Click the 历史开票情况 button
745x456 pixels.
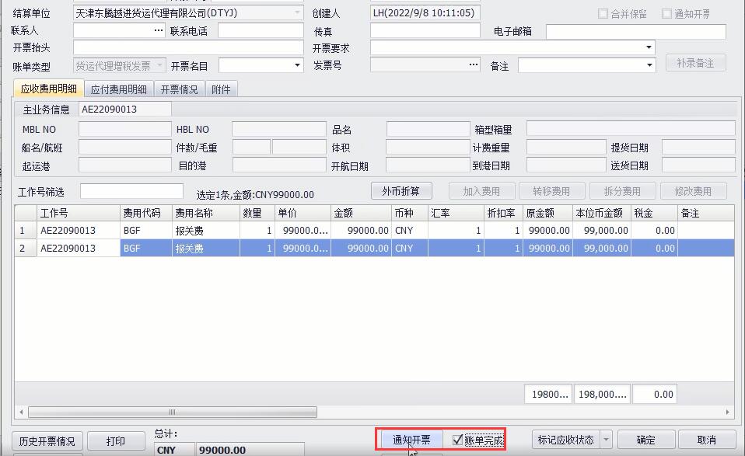(47, 441)
